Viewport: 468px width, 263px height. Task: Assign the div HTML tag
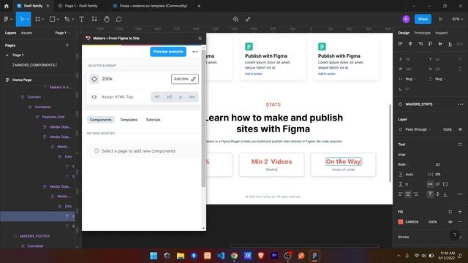(x=192, y=97)
